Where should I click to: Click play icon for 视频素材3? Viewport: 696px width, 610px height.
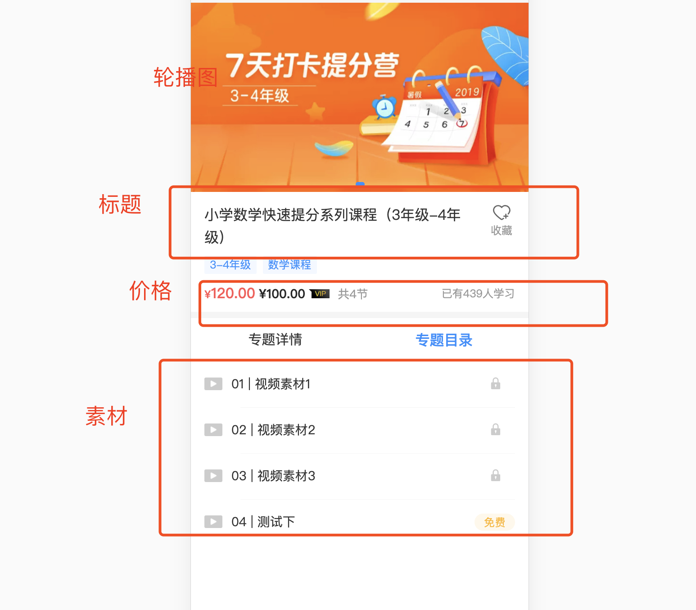click(x=213, y=476)
